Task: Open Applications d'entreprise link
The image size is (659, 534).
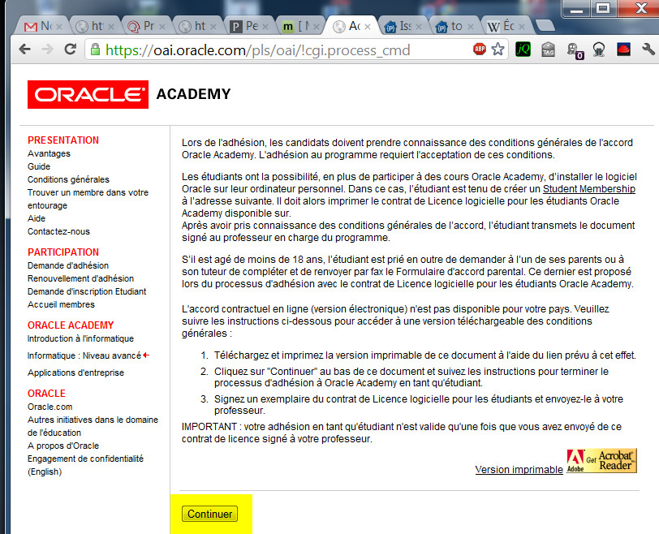Action: pyautogui.click(x=75, y=373)
